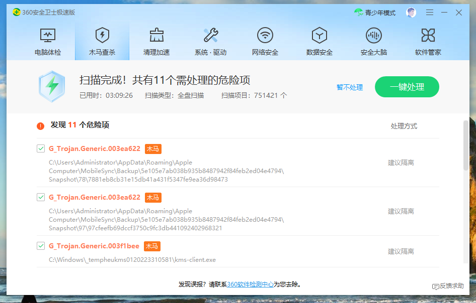Switch to the 清理加速 tab label

pyautogui.click(x=156, y=52)
